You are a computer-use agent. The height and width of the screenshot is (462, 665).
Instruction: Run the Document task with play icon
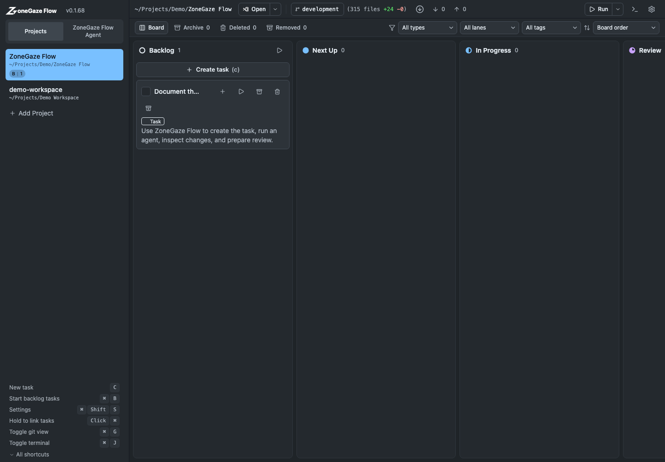click(241, 91)
